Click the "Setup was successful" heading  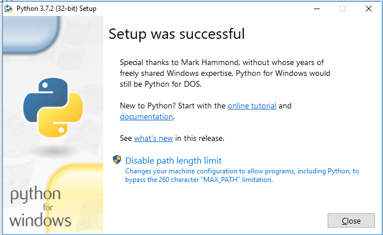coord(176,34)
